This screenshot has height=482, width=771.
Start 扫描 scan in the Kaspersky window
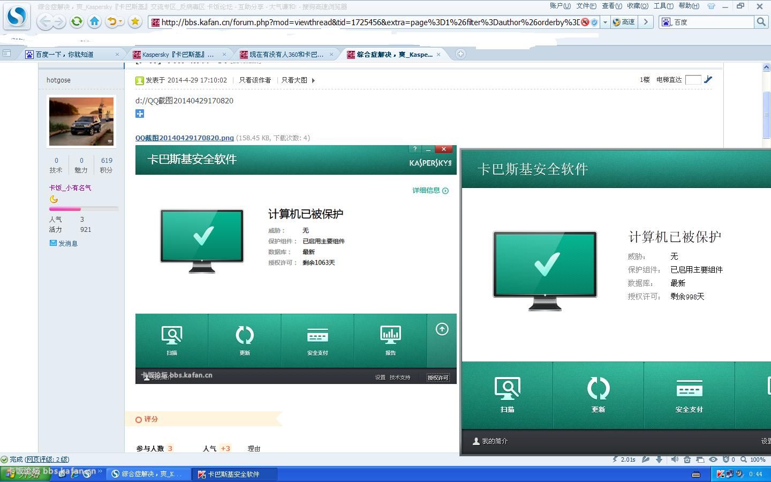tap(507, 395)
